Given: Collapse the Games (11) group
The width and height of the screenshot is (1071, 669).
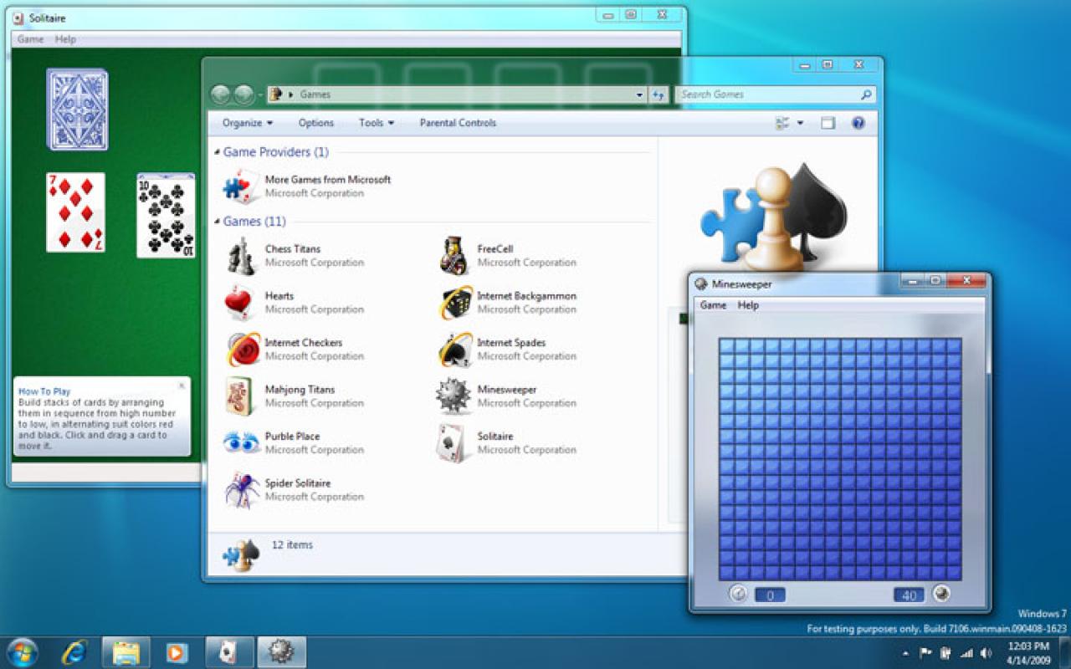Looking at the screenshot, I should tap(218, 222).
